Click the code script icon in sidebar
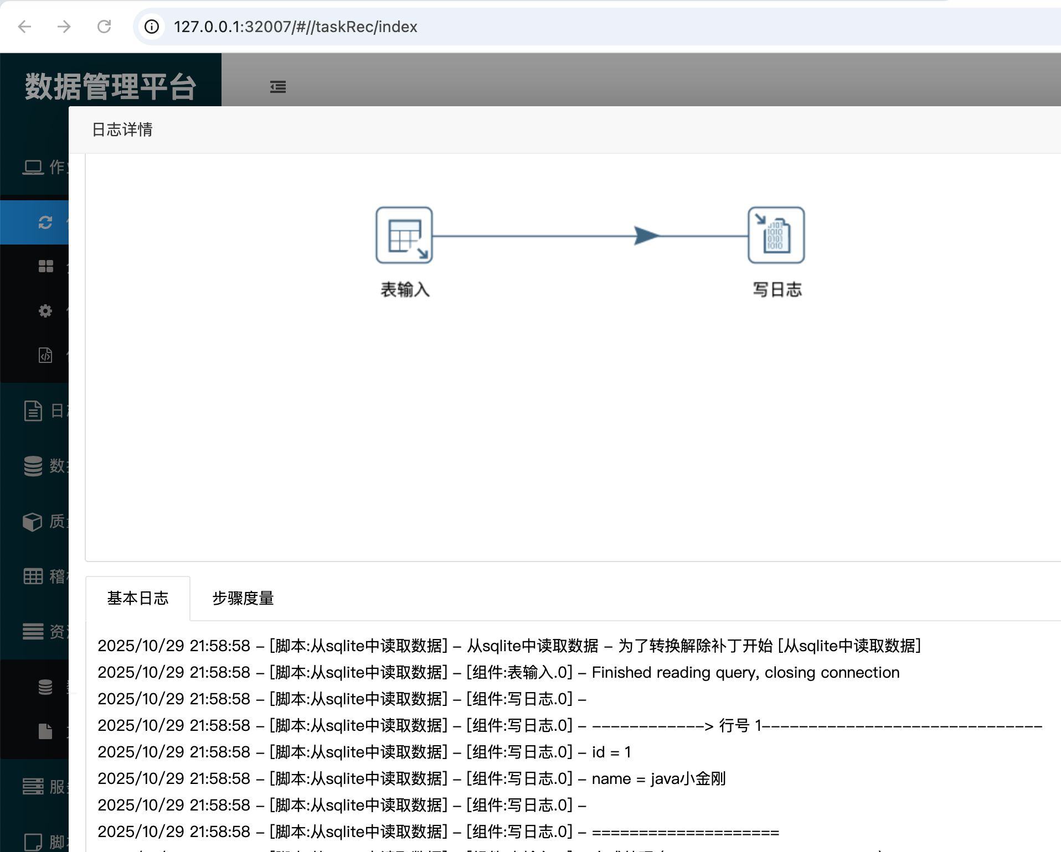This screenshot has width=1061, height=852. [x=45, y=355]
